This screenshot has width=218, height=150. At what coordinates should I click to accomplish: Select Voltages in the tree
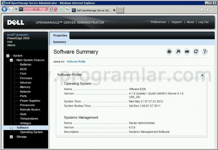pyautogui.click(x=25, y=123)
